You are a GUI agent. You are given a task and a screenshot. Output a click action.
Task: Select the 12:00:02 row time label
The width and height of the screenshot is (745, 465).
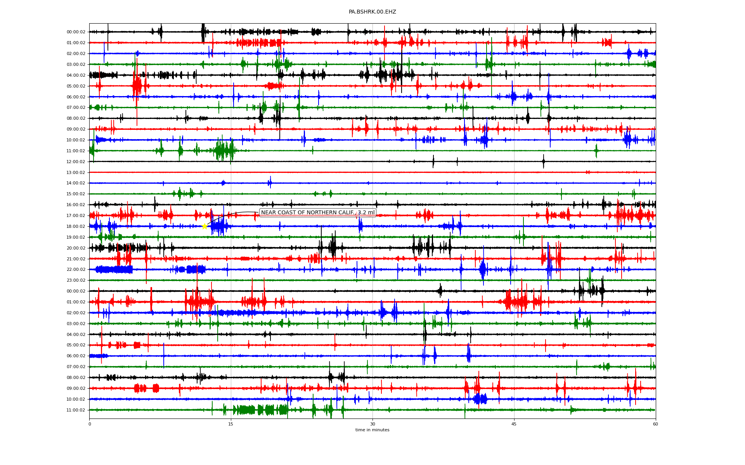[76, 162]
